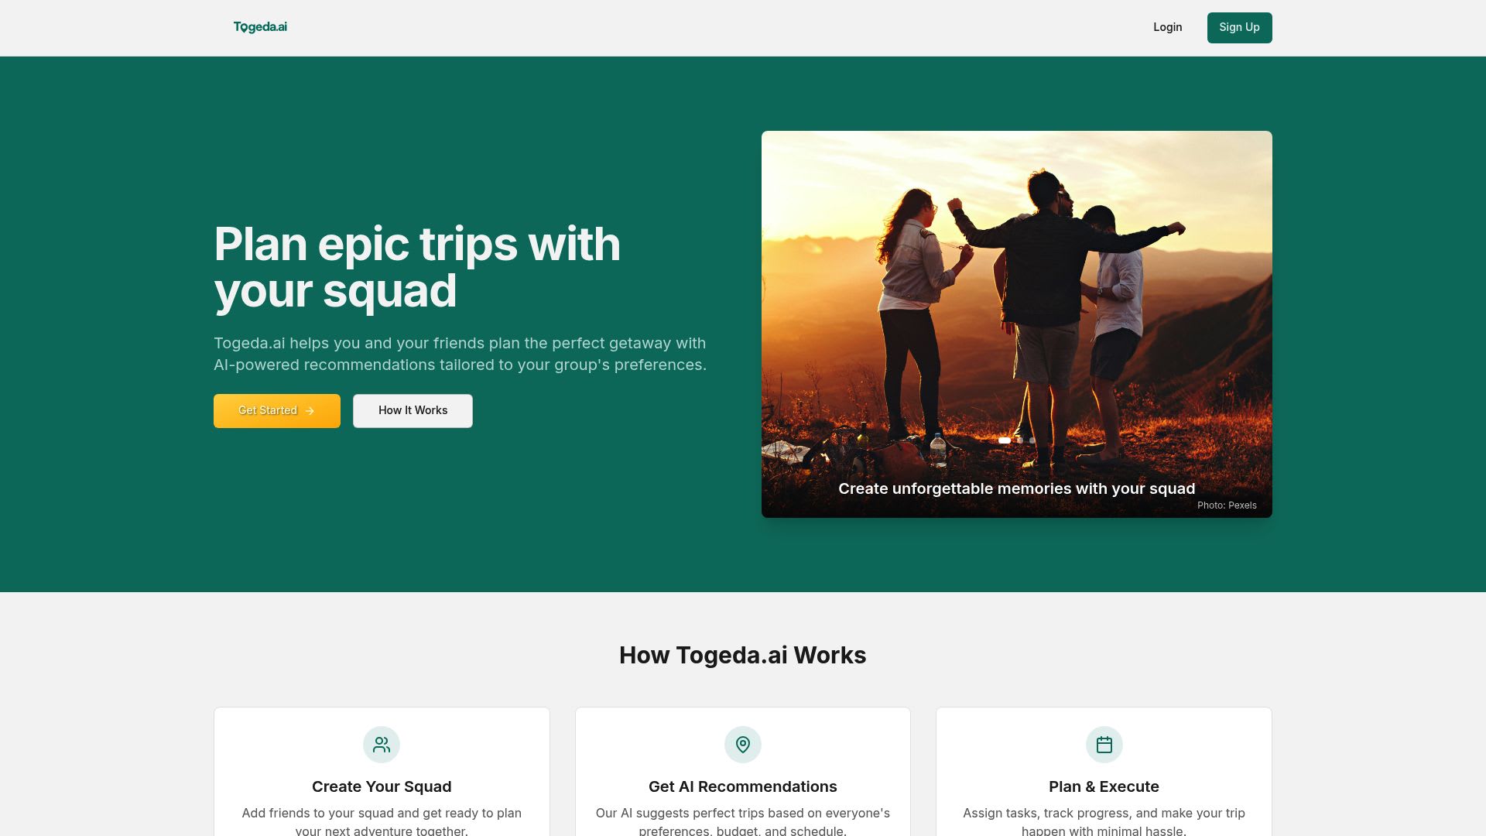Click the sunset squad hero photo
This screenshot has height=836, width=1486.
[x=1016, y=294]
